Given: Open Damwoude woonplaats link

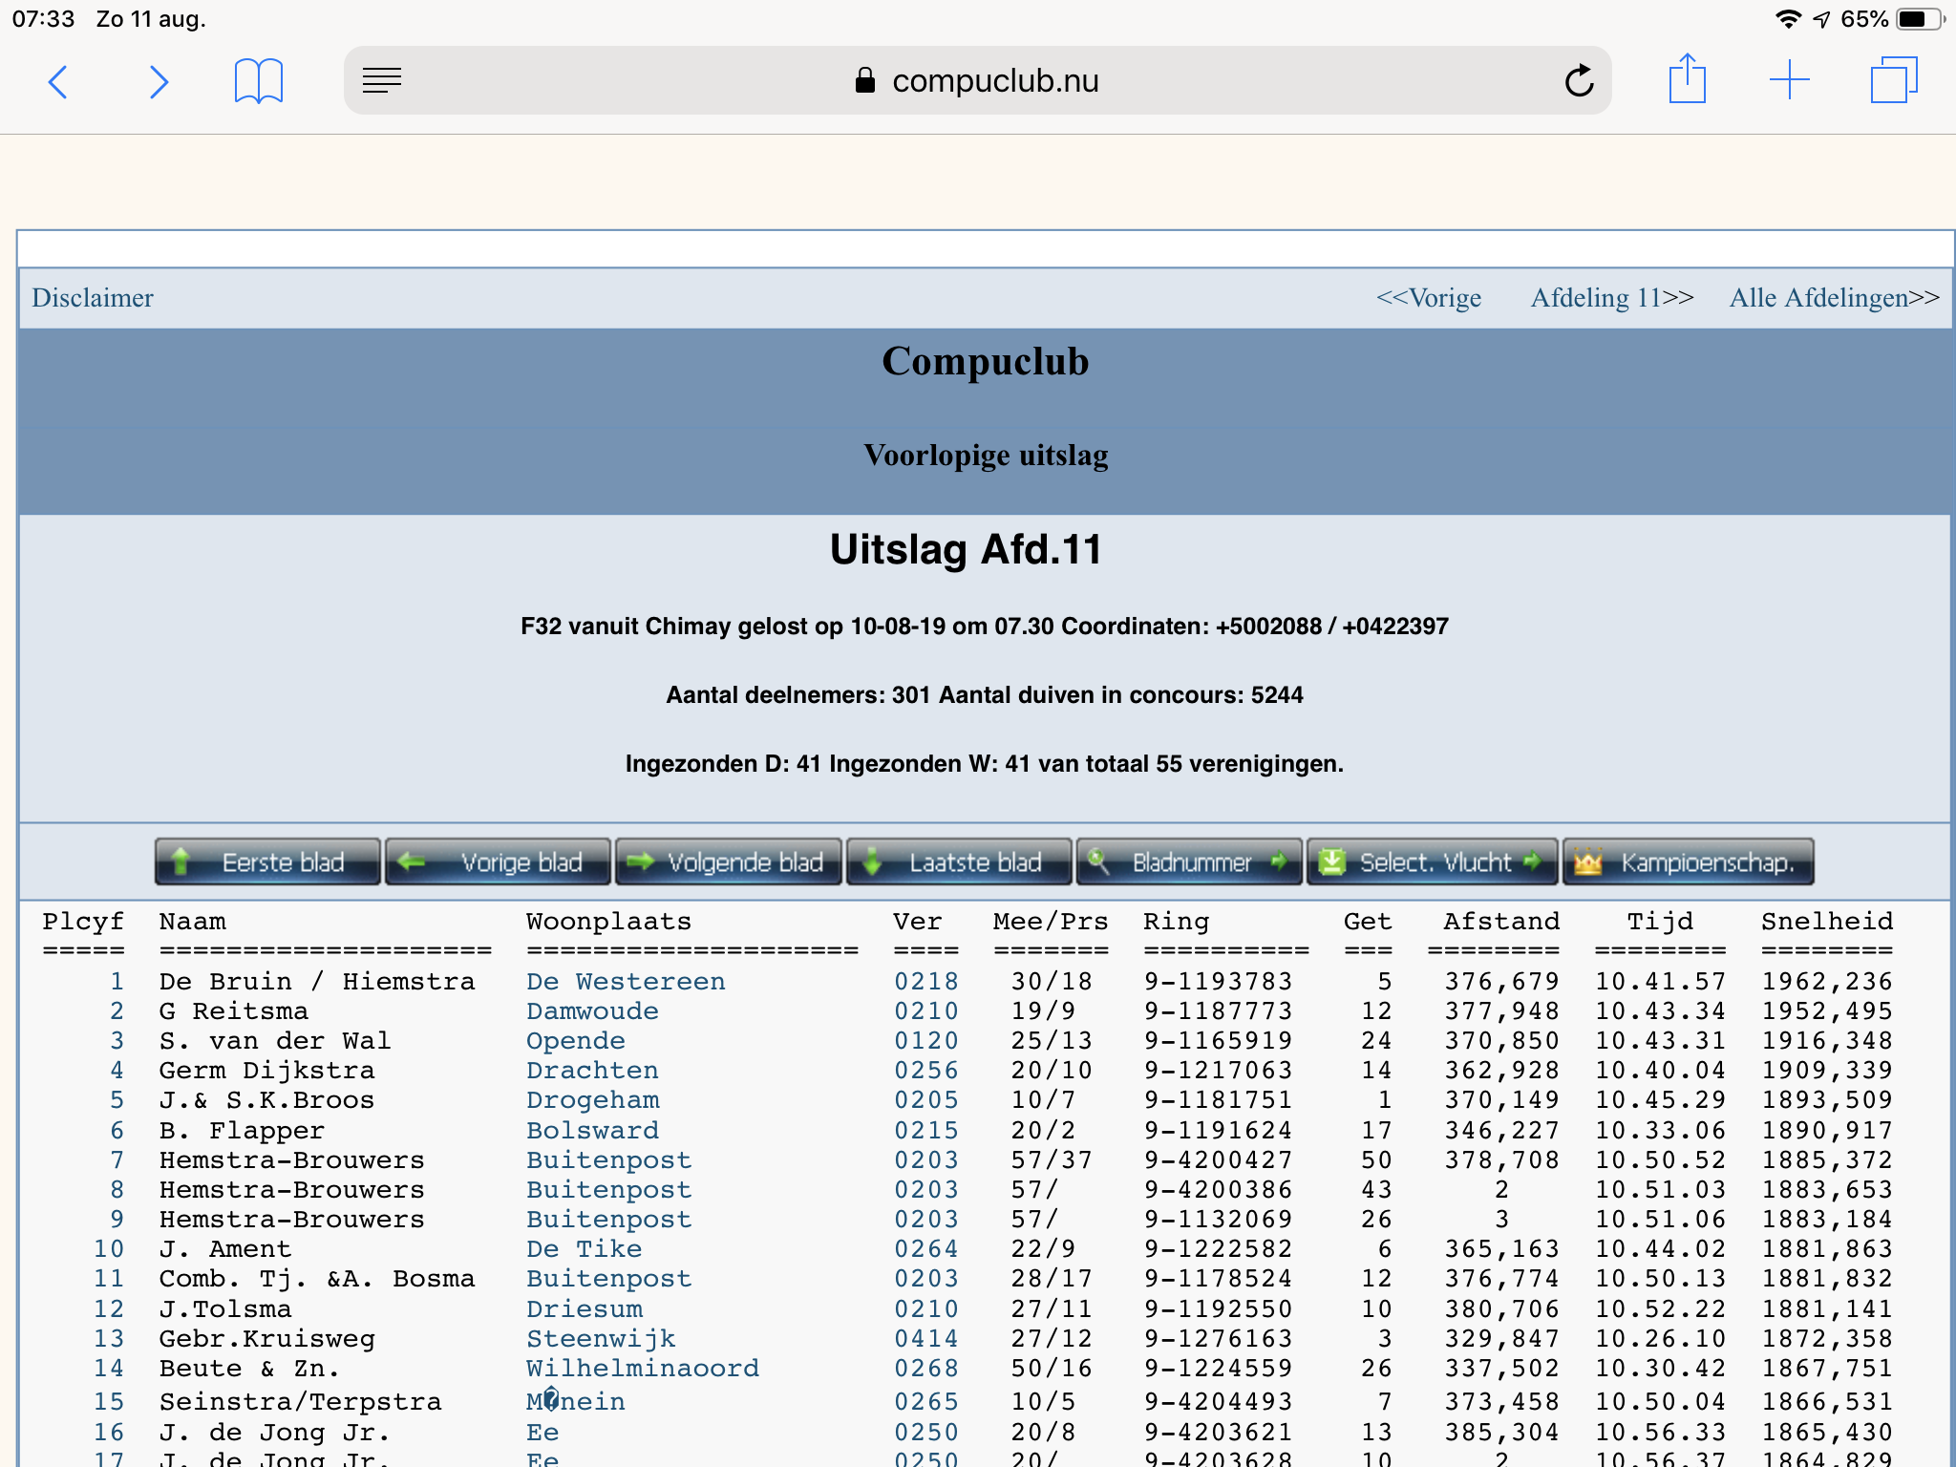Looking at the screenshot, I should coord(592,1011).
